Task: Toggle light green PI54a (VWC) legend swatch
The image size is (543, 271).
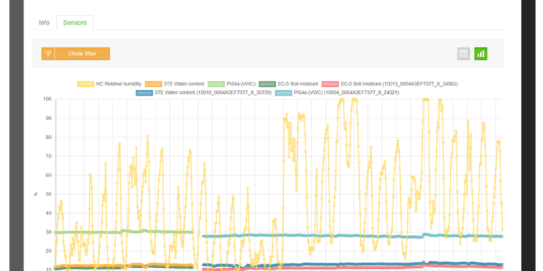Action: point(216,84)
